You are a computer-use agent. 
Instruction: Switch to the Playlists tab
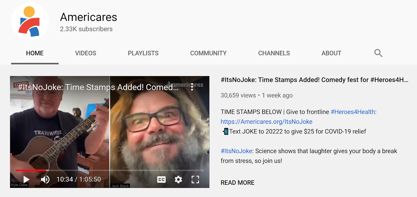pyautogui.click(x=143, y=53)
